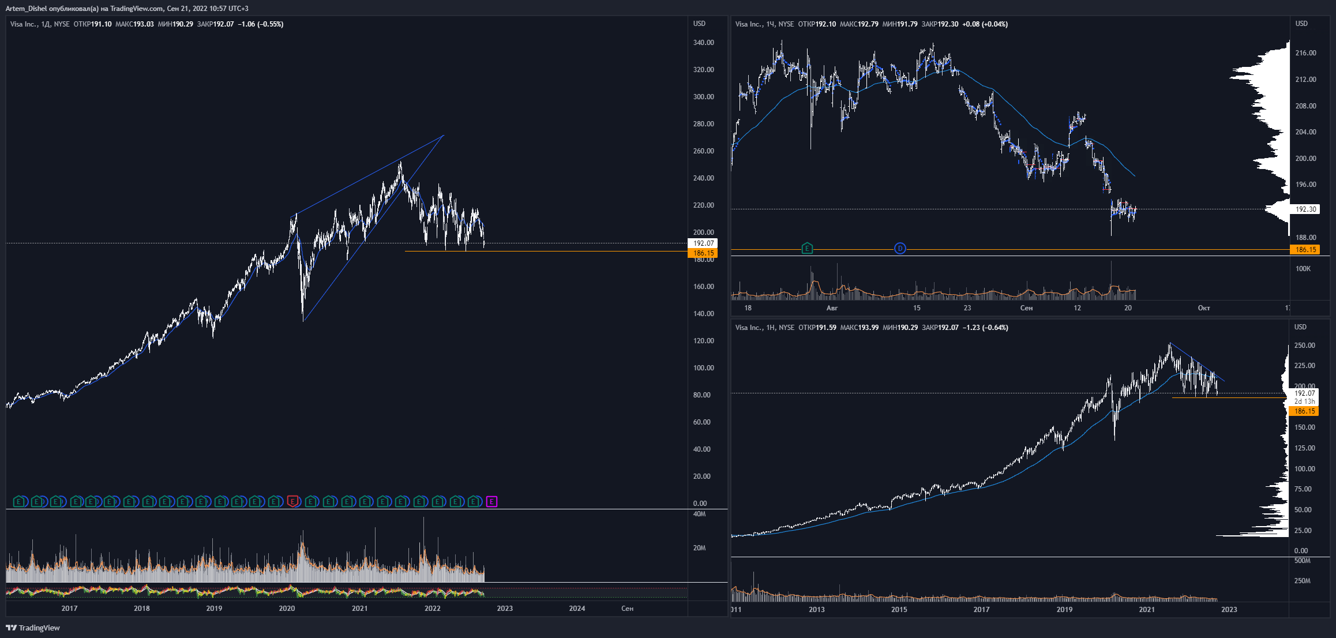Click the TradingView logo at bottom left
Viewport: 1336px width, 638px height.
coord(33,628)
